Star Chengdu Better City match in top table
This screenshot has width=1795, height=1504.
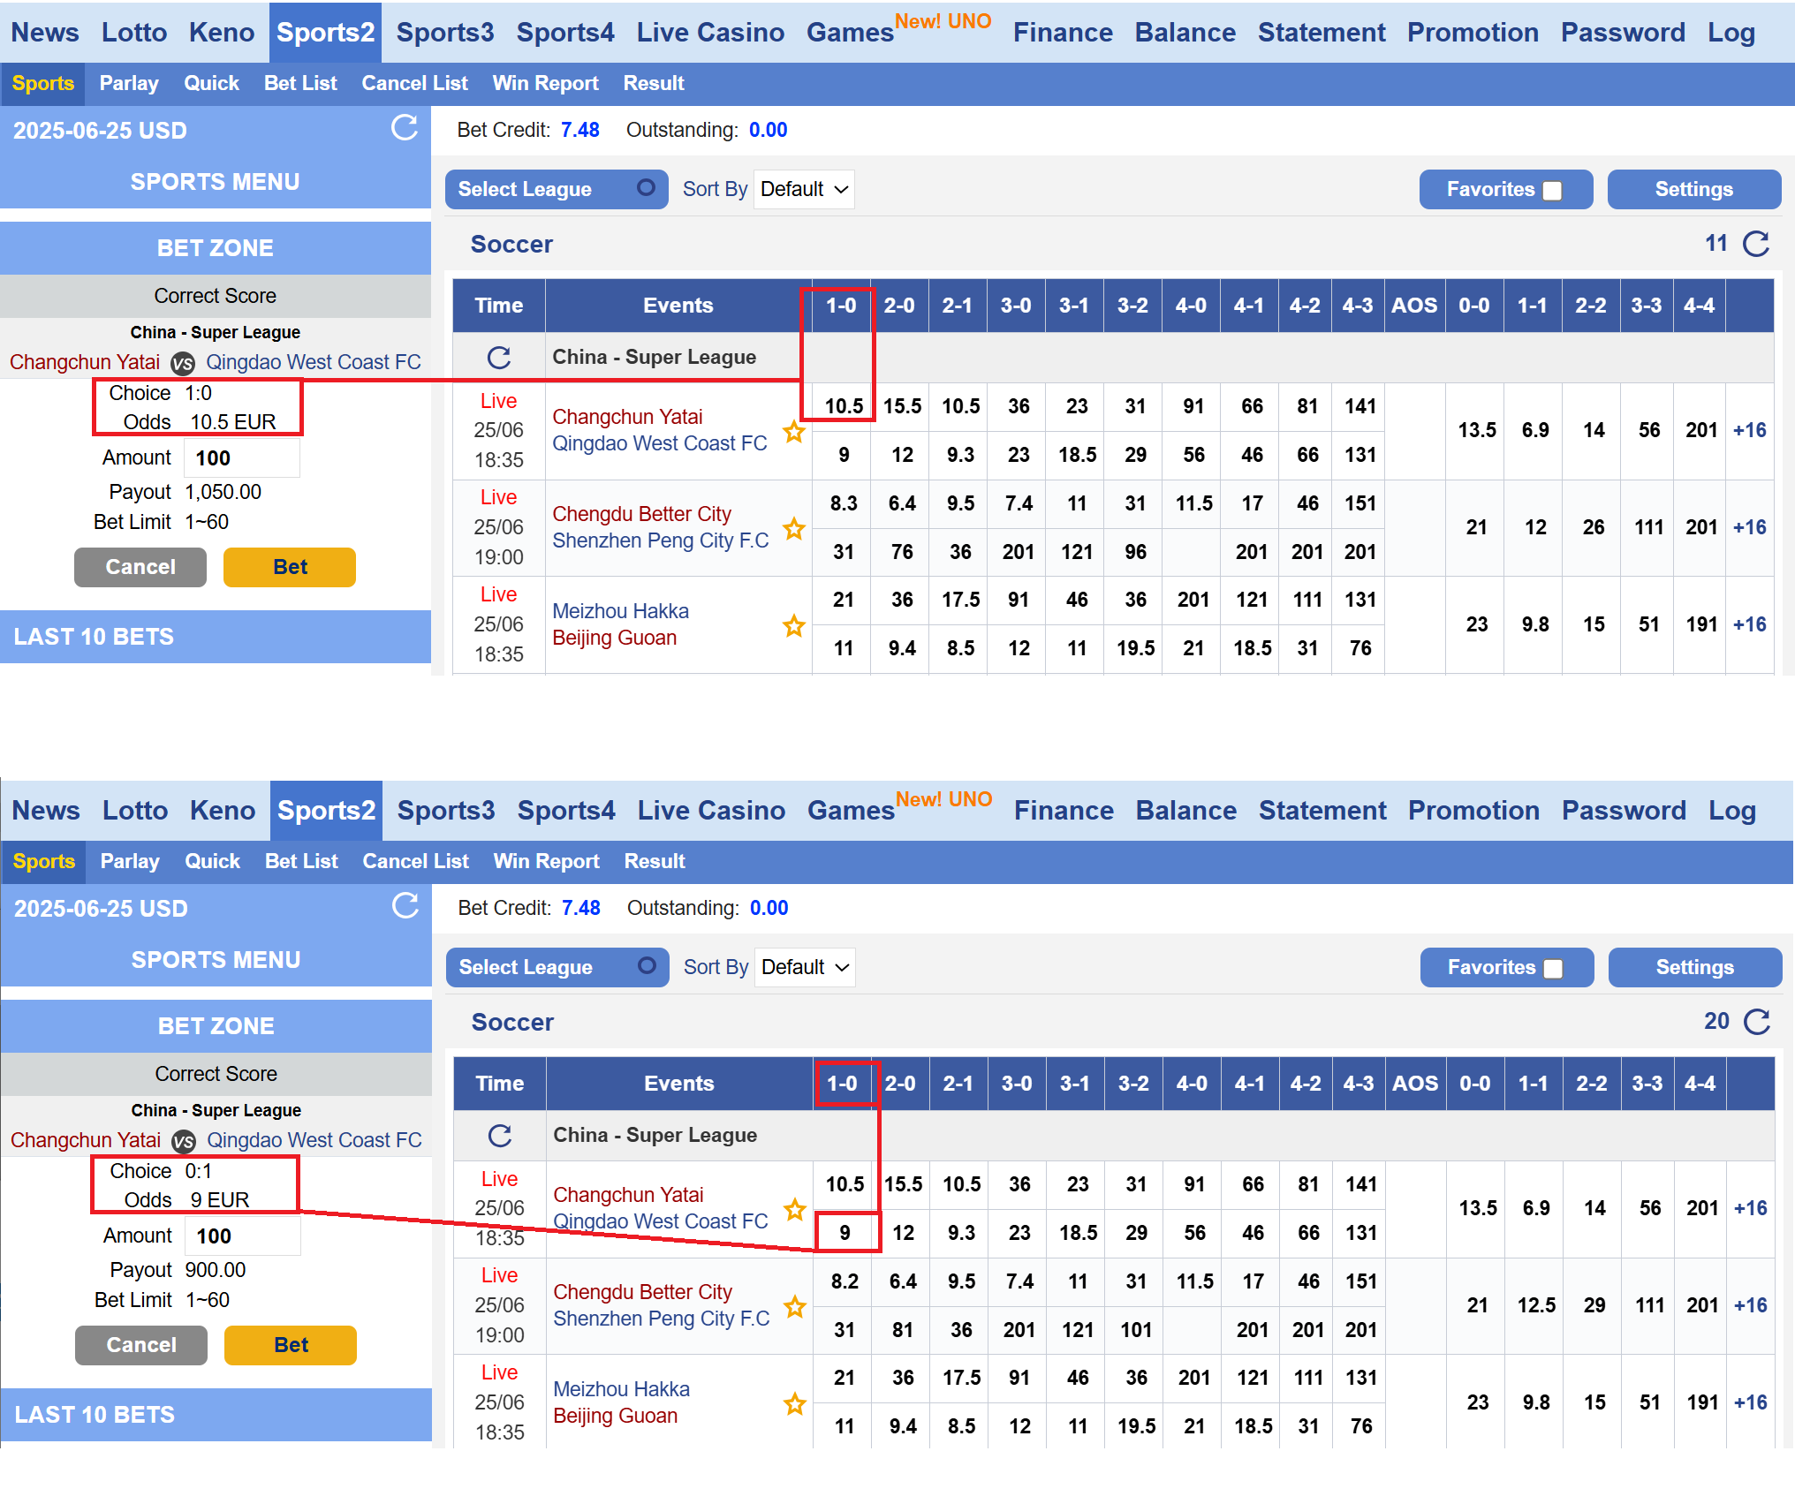click(794, 528)
